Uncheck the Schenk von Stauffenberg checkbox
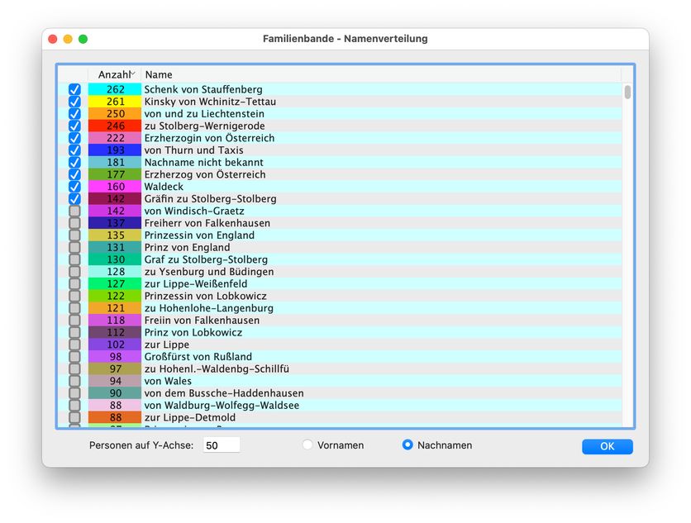The image size is (691, 523). click(x=74, y=89)
